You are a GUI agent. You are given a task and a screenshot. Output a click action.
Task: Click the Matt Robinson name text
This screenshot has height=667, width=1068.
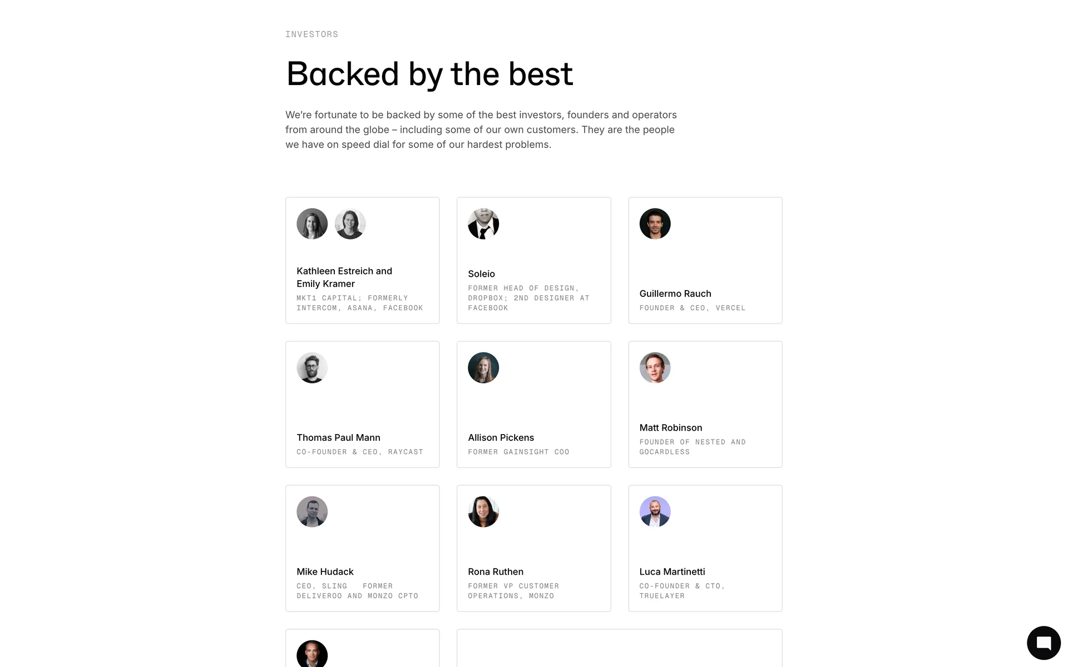670,427
